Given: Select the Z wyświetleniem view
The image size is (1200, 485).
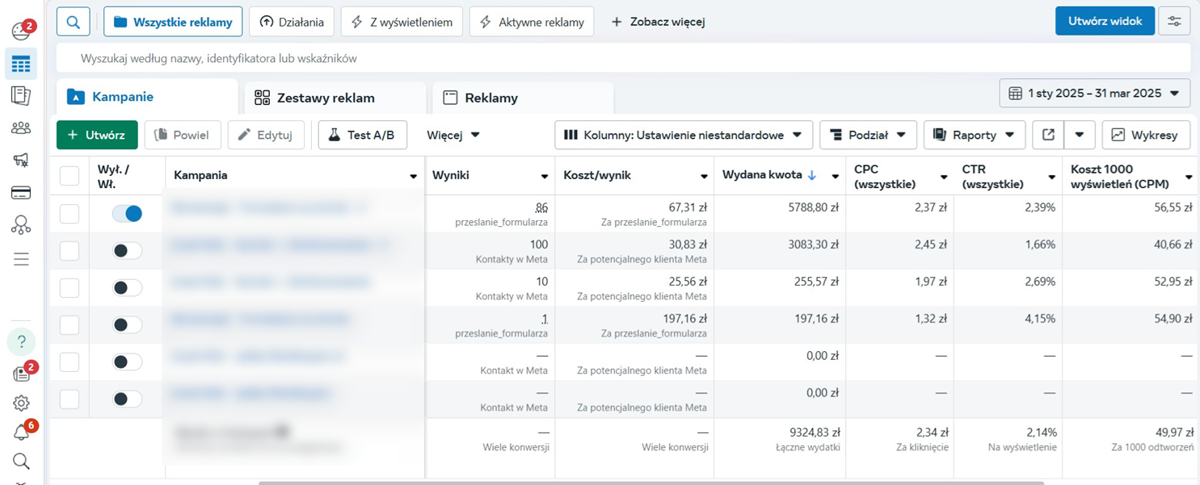Looking at the screenshot, I should coord(402,22).
